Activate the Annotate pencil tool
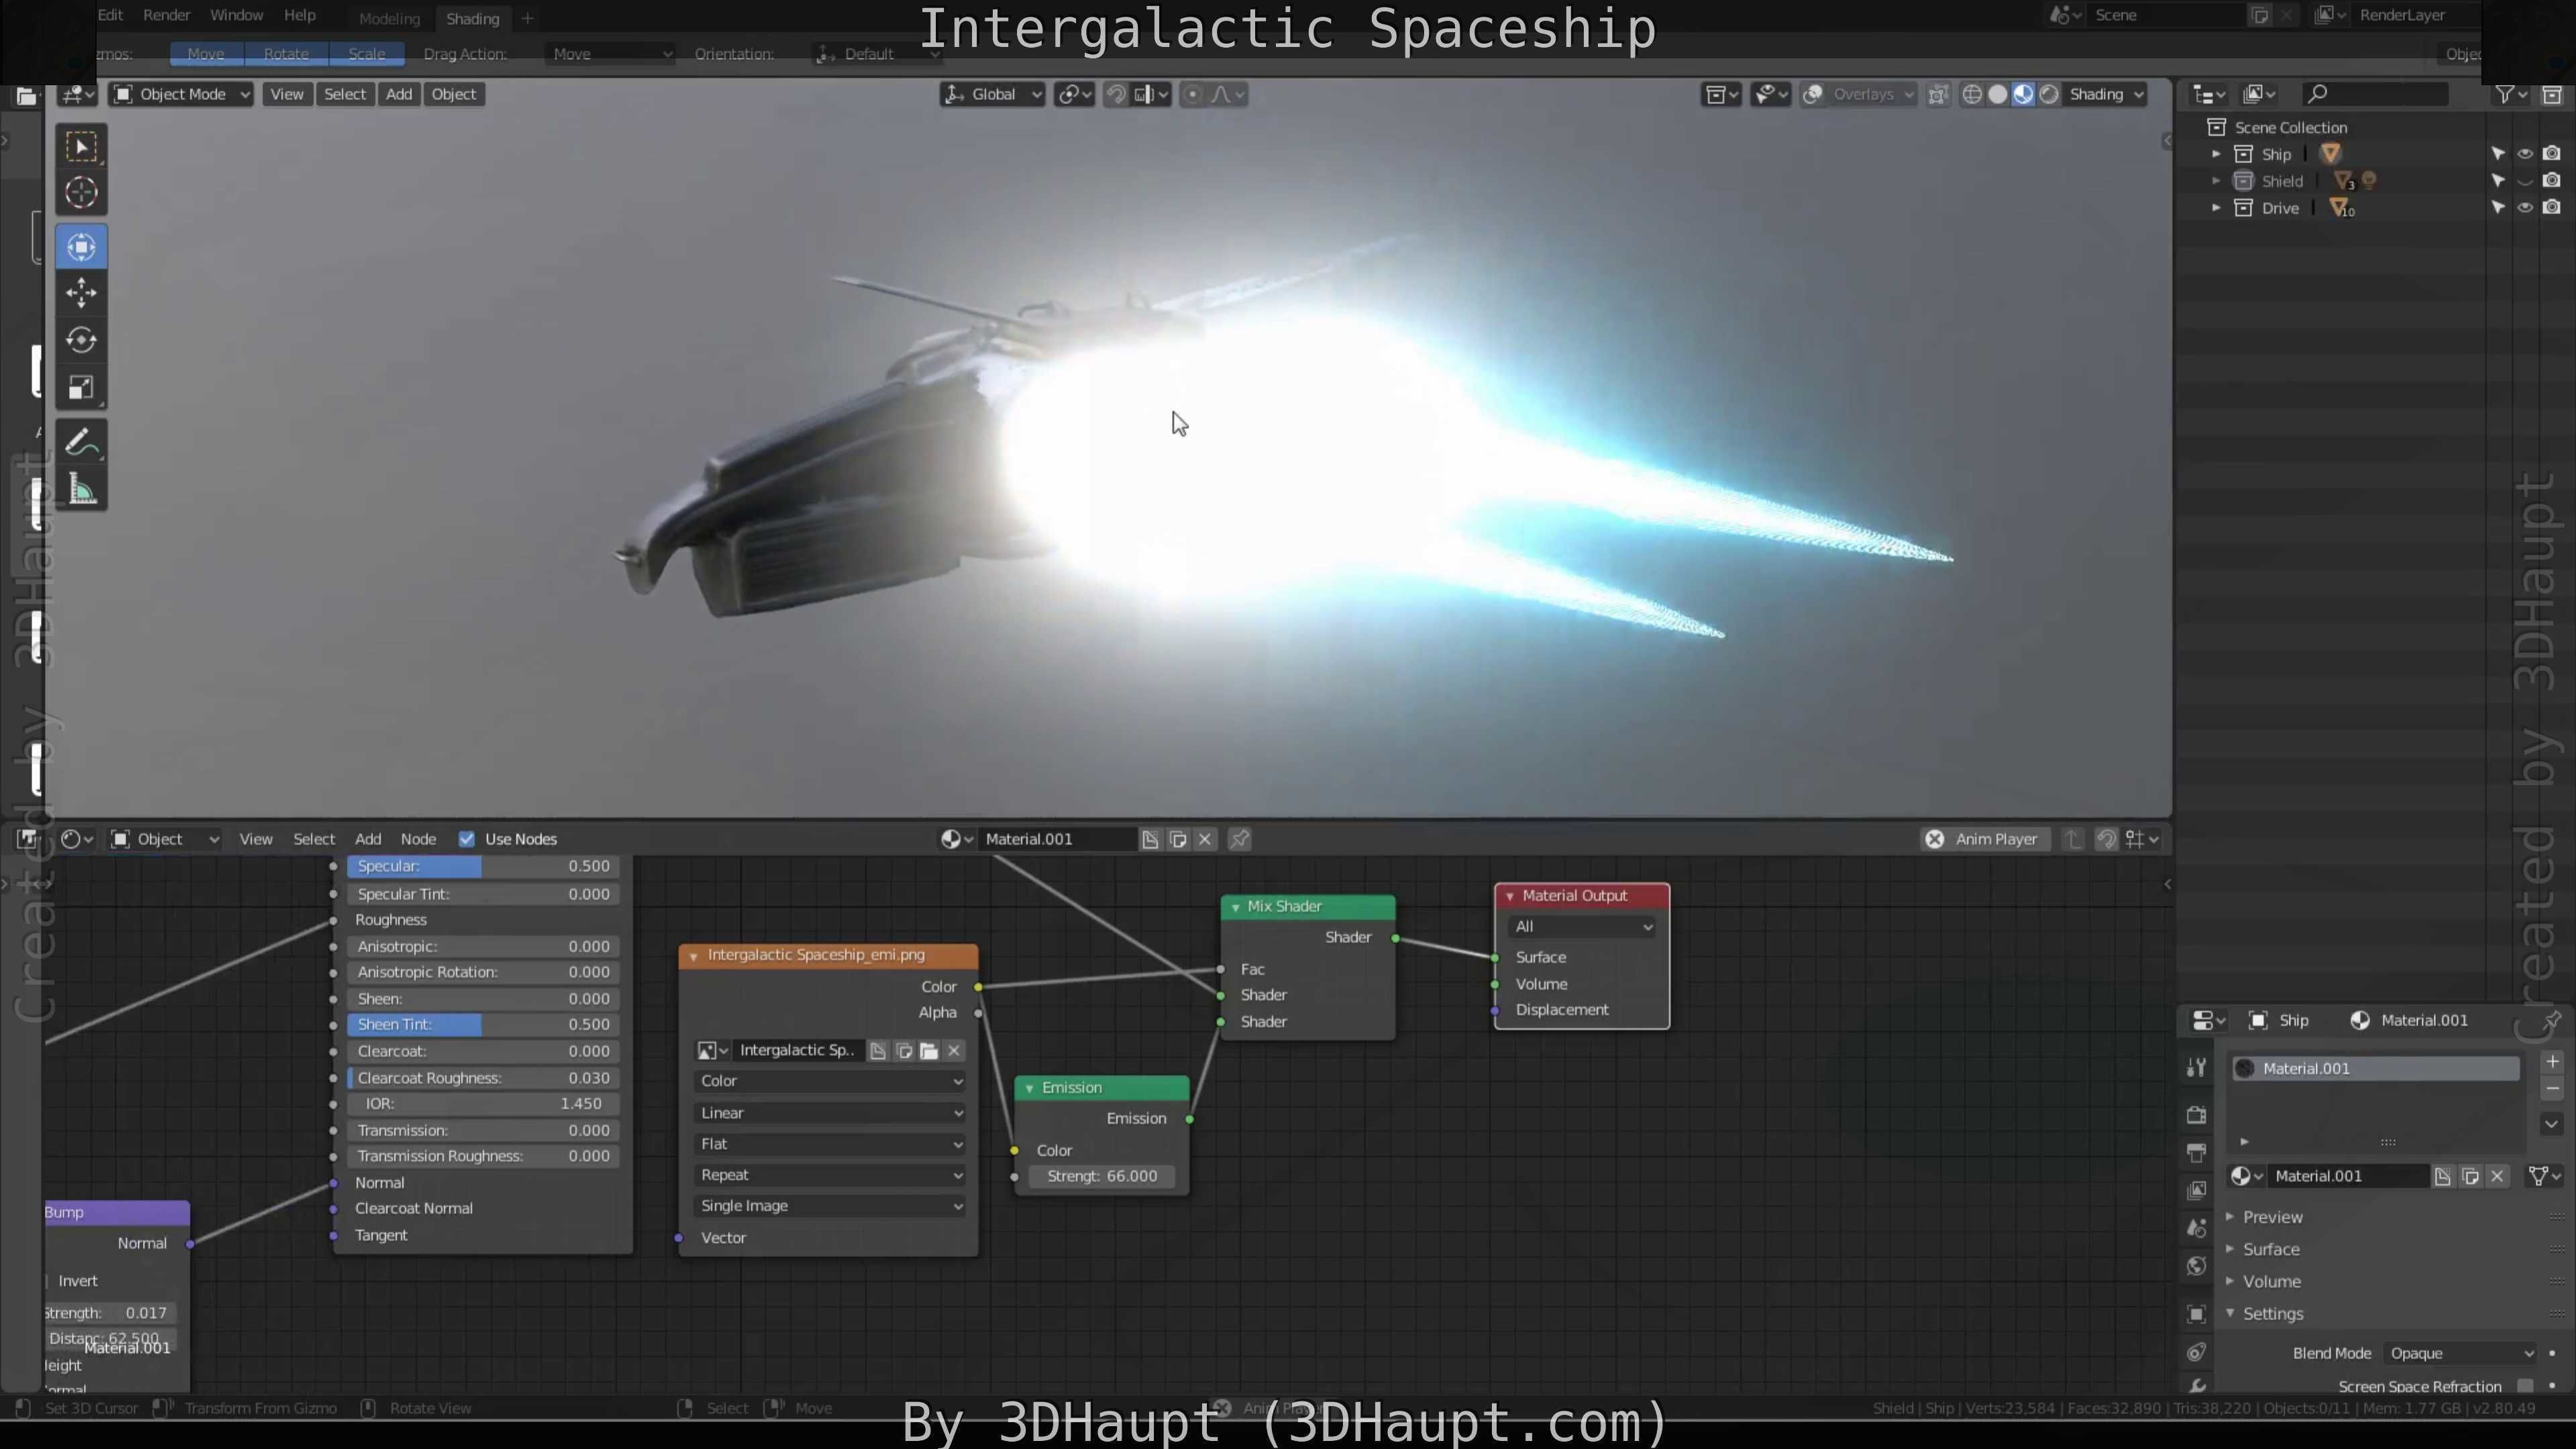2576x1449 pixels. click(81, 442)
